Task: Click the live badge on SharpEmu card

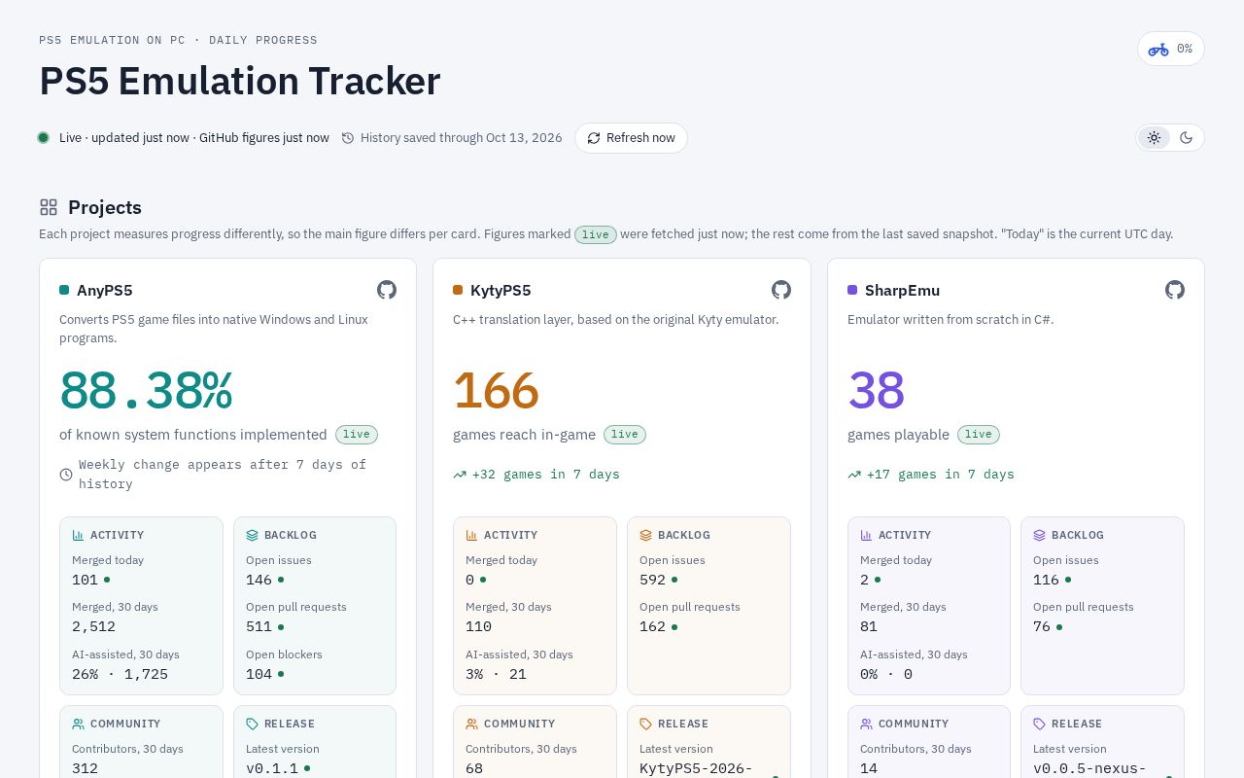Action: [979, 435]
